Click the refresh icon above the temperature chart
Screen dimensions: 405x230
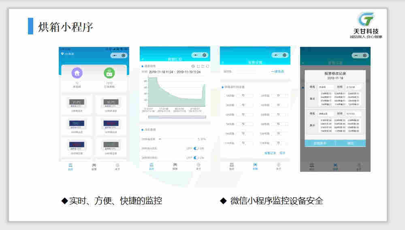207,66
